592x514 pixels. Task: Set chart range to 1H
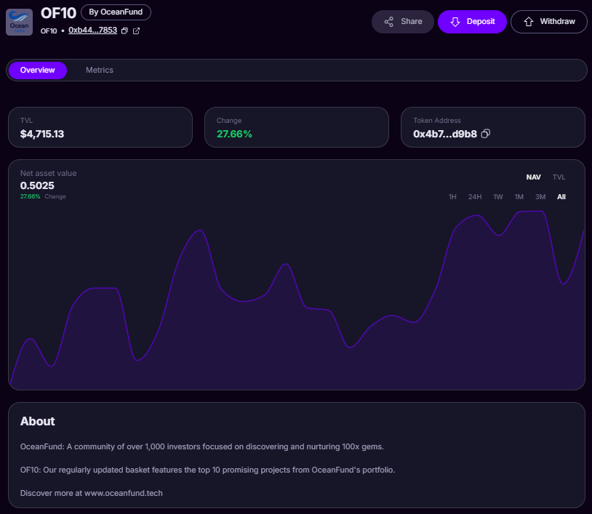click(452, 196)
